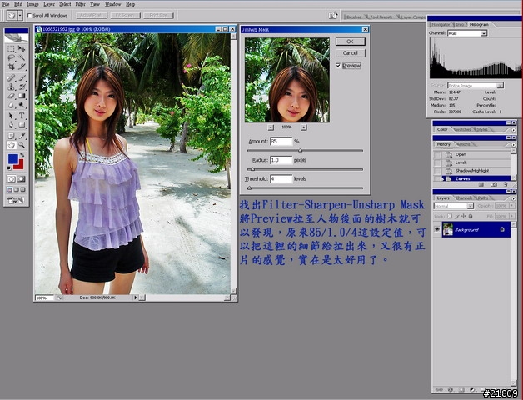
Task: Open the File Browser icon in options bar
Action: pos(332,15)
